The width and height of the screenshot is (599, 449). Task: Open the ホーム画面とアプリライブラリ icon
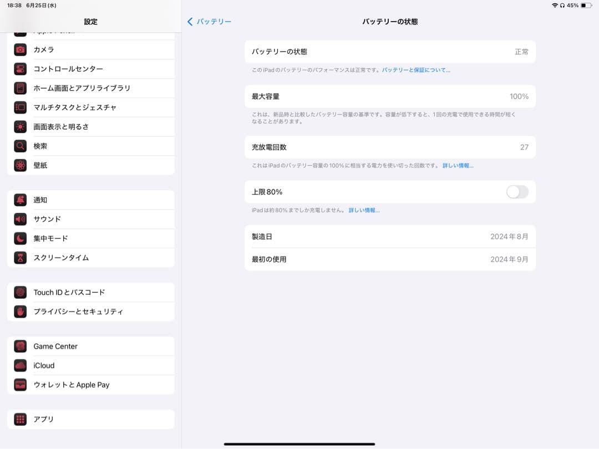click(21, 88)
